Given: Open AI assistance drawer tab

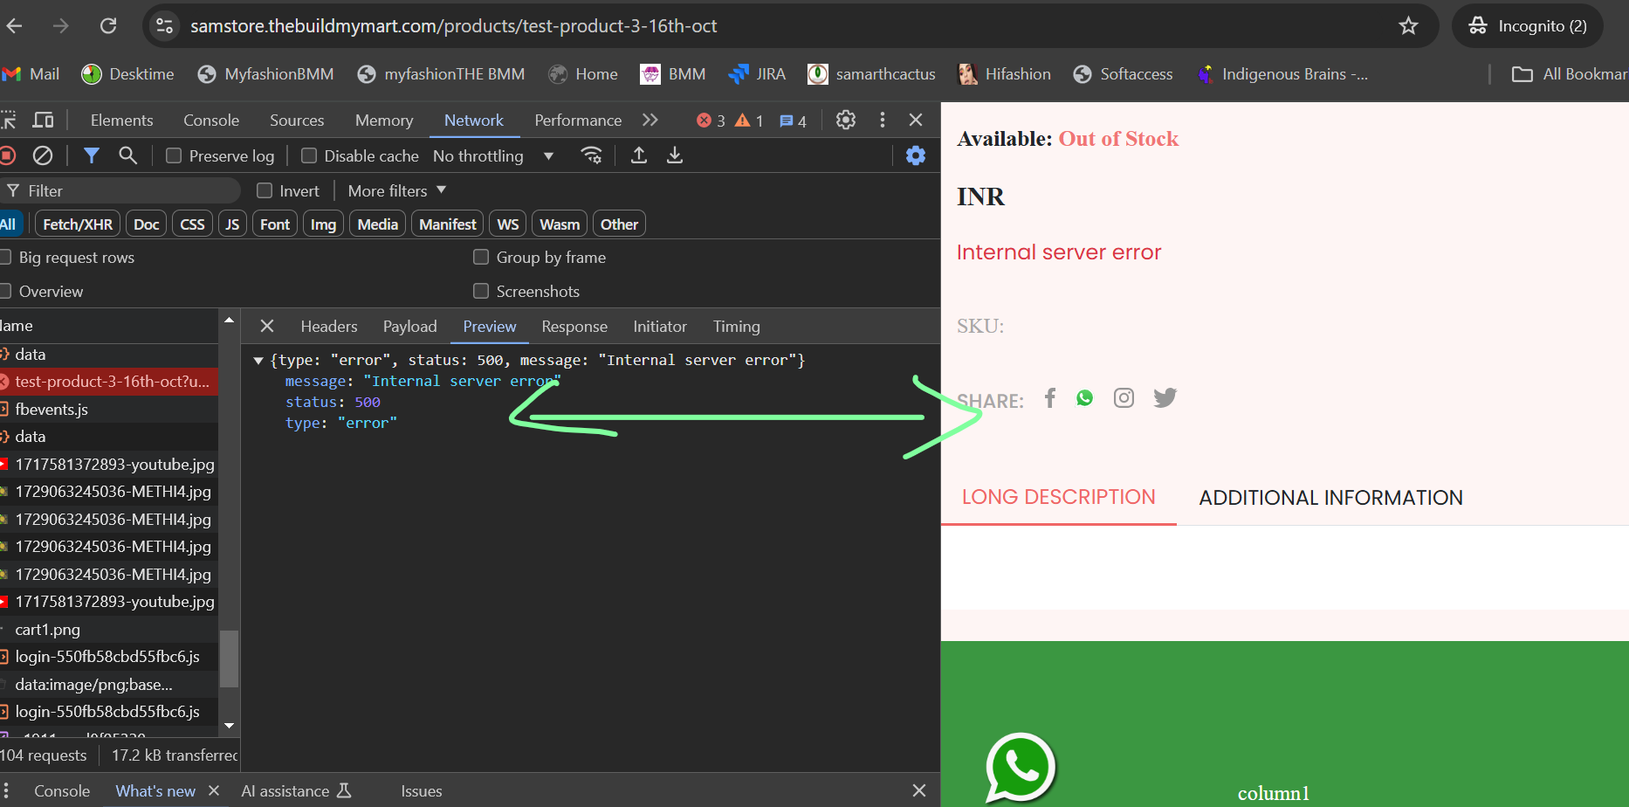Looking at the screenshot, I should [296, 790].
